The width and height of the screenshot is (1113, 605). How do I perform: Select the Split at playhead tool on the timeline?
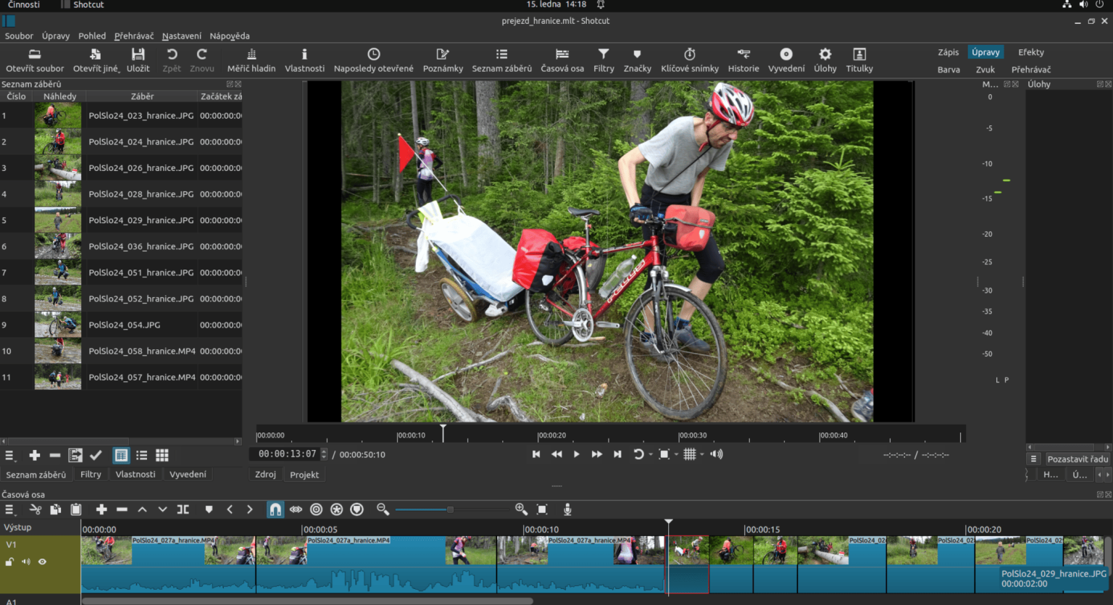[x=183, y=509]
